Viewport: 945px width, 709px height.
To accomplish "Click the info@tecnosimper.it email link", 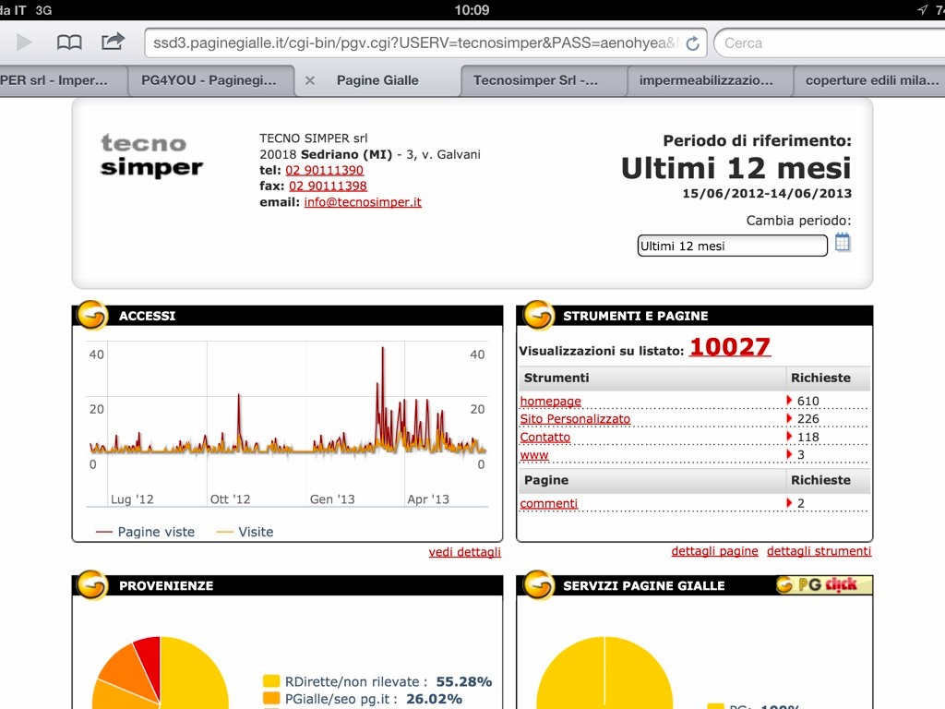I will click(363, 202).
